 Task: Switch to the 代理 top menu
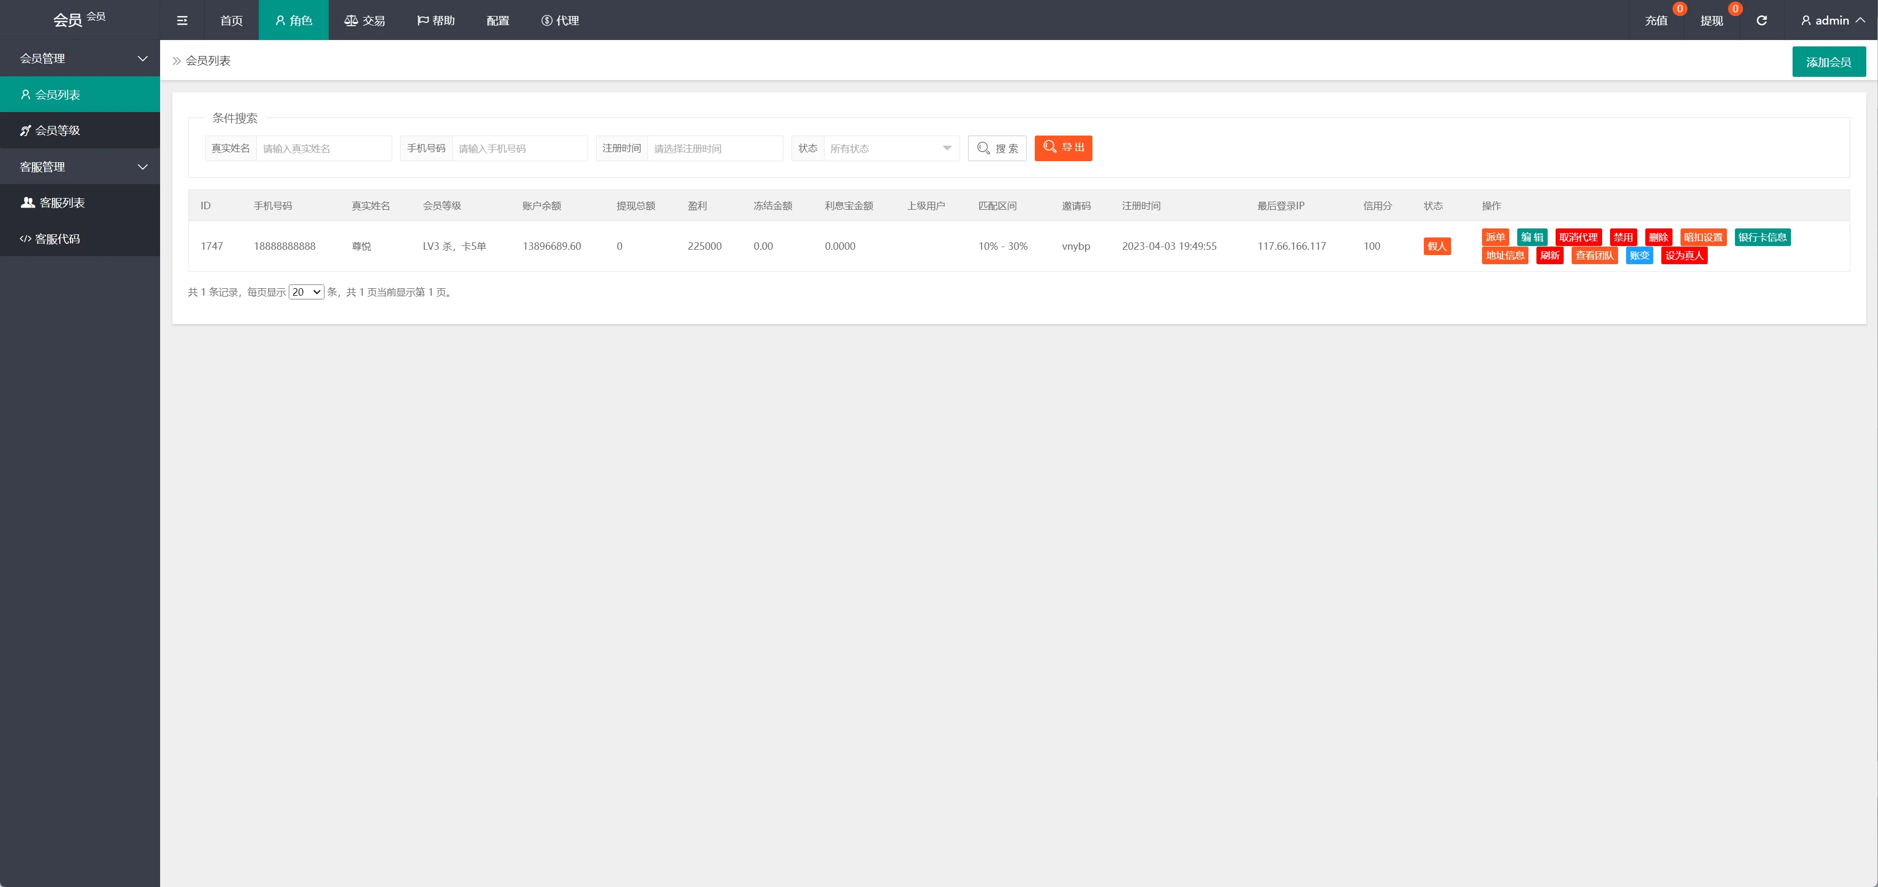tap(560, 20)
